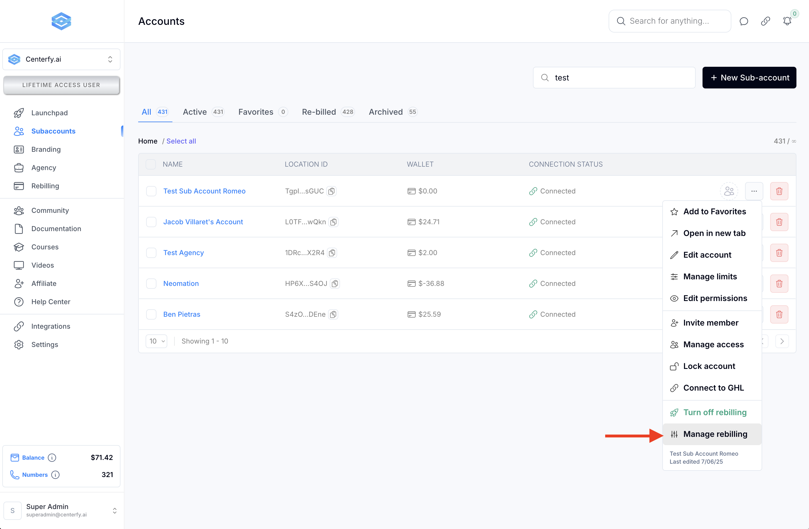Delete the Neomation account via trash icon
Screen dimensions: 809x529
click(x=779, y=283)
